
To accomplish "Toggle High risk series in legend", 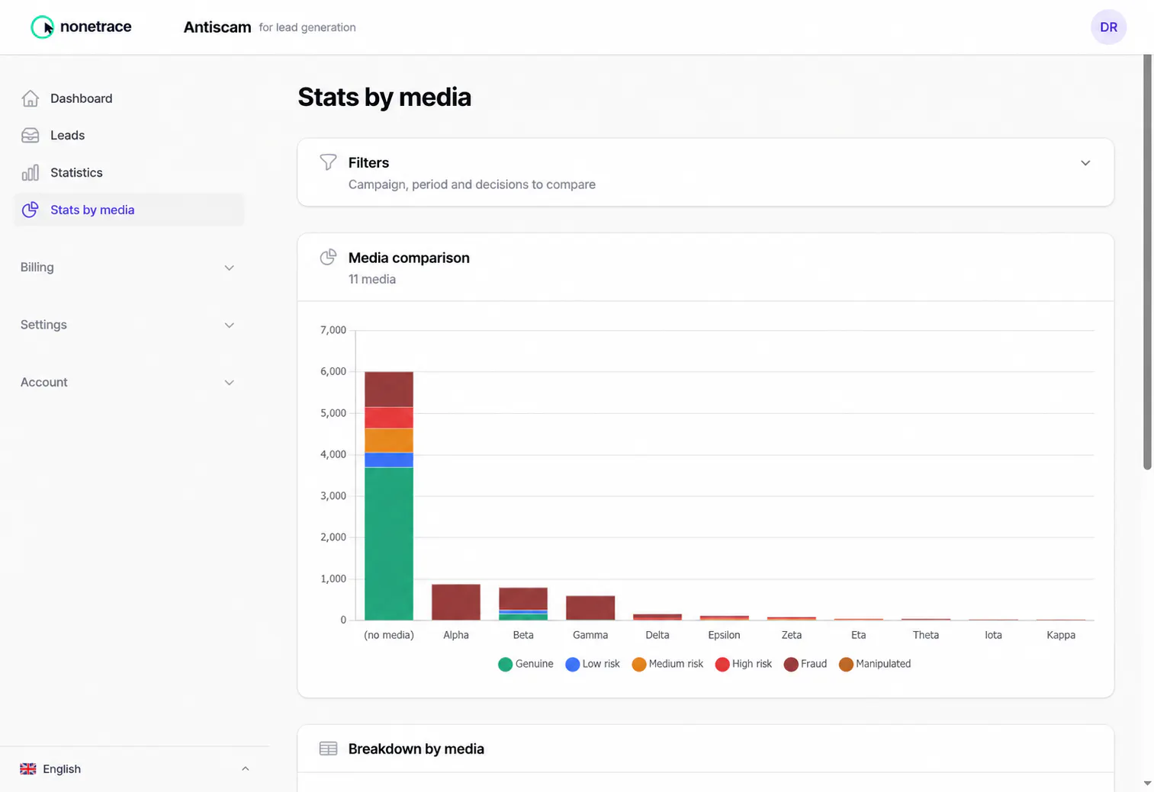I will click(744, 664).
